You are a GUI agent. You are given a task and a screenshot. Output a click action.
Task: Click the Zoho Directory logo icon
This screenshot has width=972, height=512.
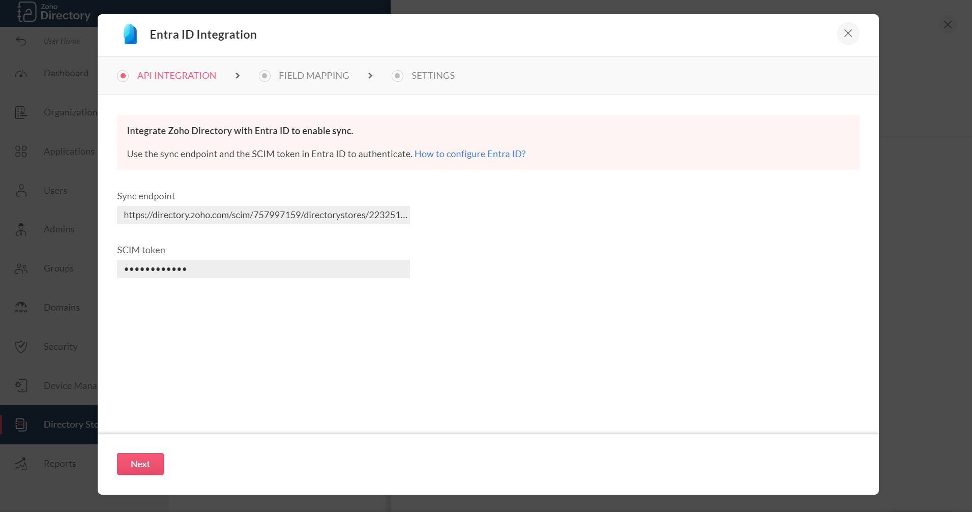point(26,12)
